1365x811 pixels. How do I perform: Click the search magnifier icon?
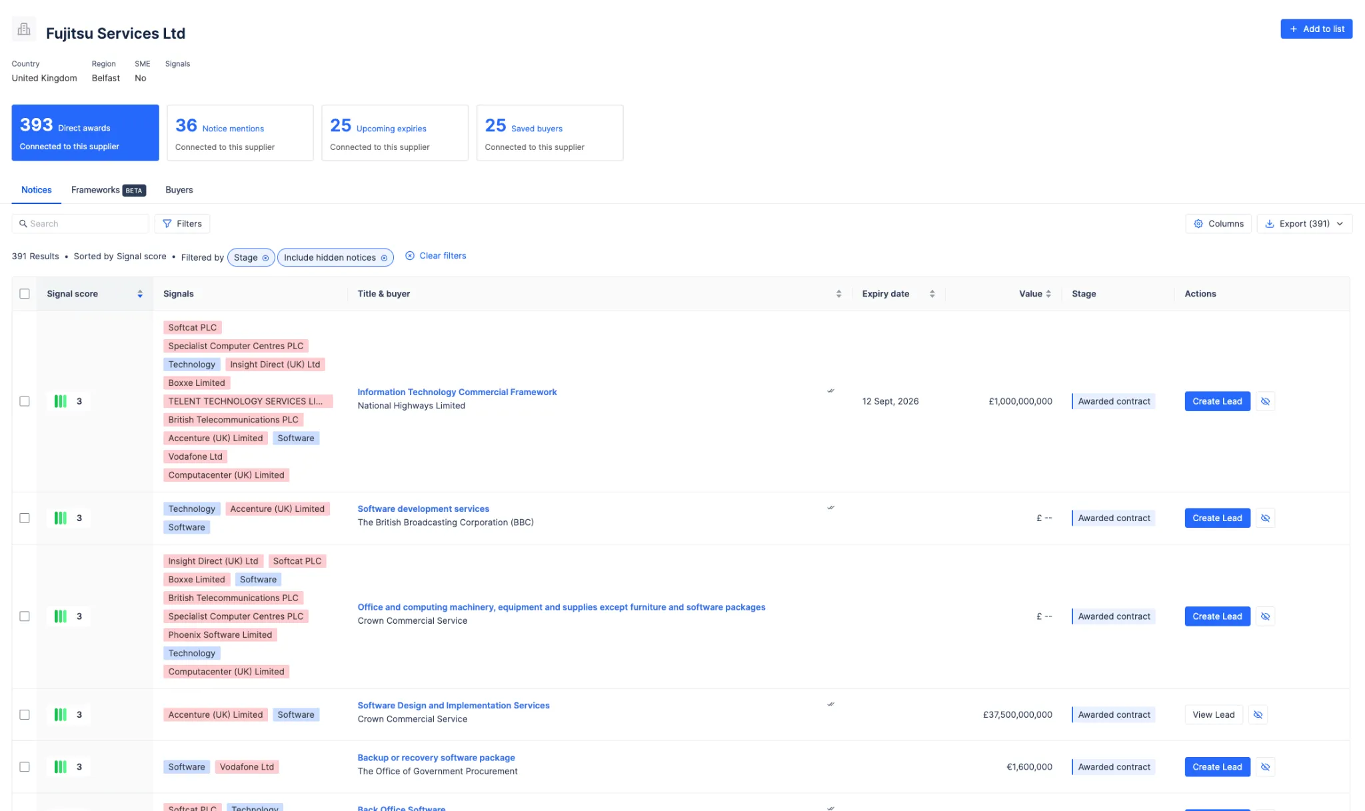pos(23,224)
